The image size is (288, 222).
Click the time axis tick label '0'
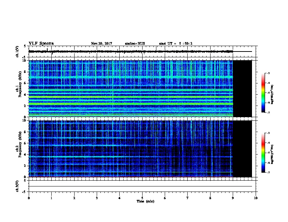[x=29, y=198]
